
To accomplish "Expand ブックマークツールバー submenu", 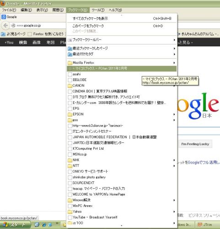I will (122, 40).
